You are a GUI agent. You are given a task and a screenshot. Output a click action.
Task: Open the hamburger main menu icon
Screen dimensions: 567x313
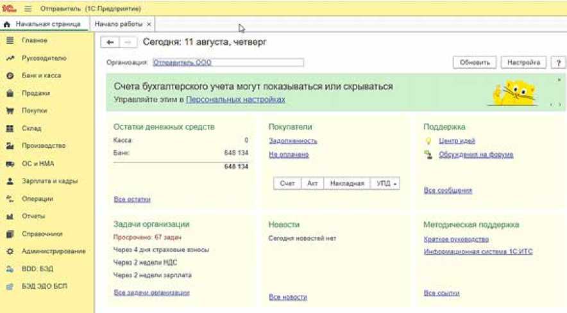[x=28, y=8]
